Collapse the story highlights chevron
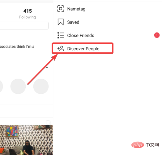Screen dimensions: 162x155 tap(47, 68)
